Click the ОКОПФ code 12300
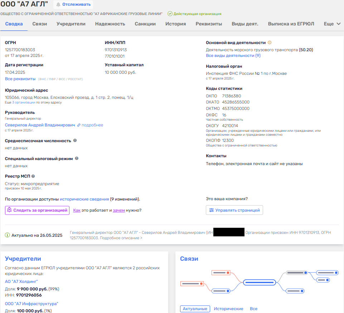This screenshot has height=313, width=344. click(x=228, y=140)
